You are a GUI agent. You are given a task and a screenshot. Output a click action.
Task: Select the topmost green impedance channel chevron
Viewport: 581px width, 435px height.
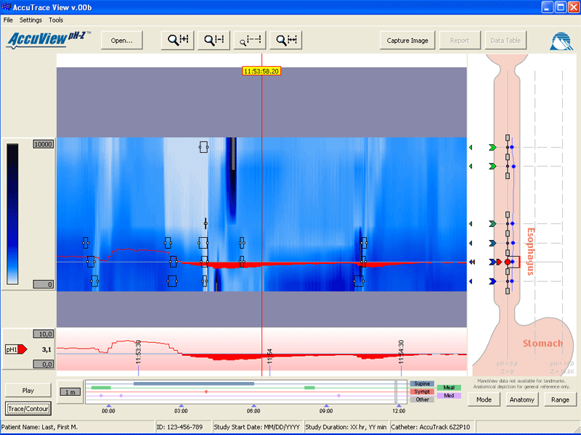coord(492,148)
